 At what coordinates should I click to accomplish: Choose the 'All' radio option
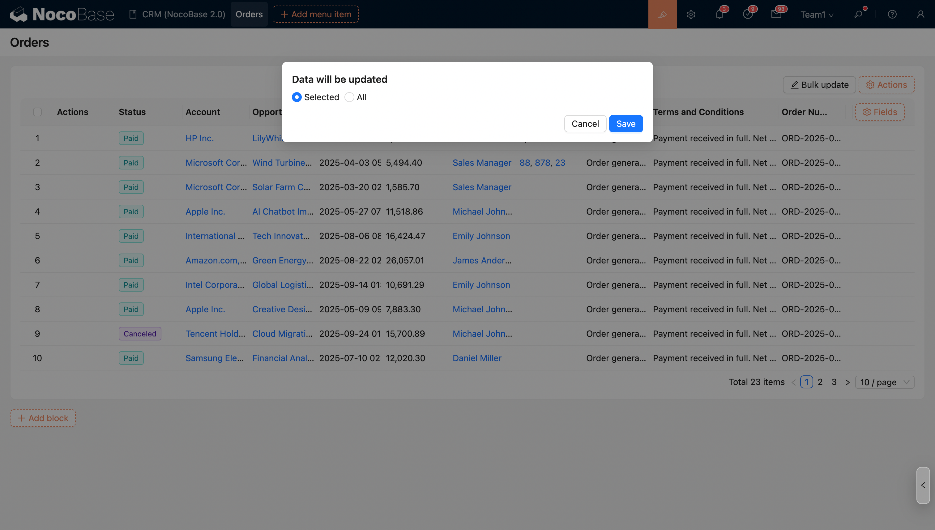[x=349, y=97]
